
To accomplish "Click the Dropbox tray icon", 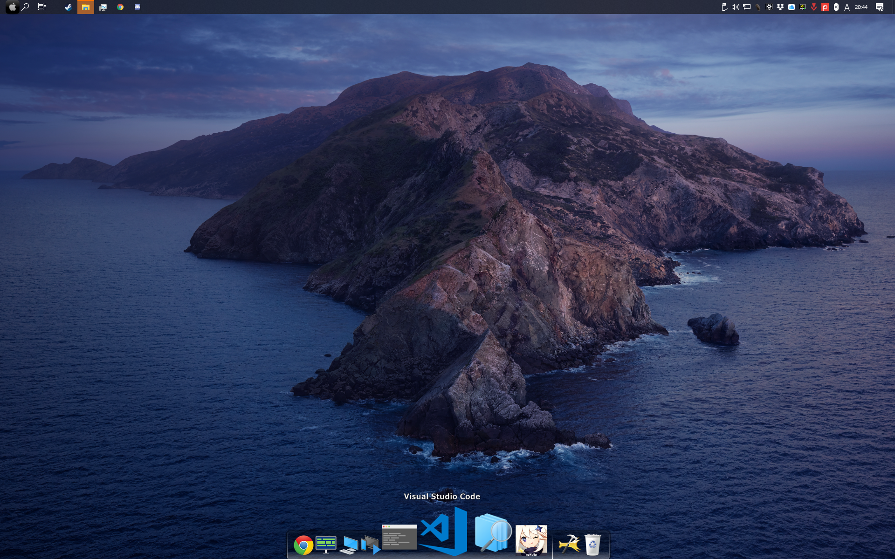I will 780,7.
